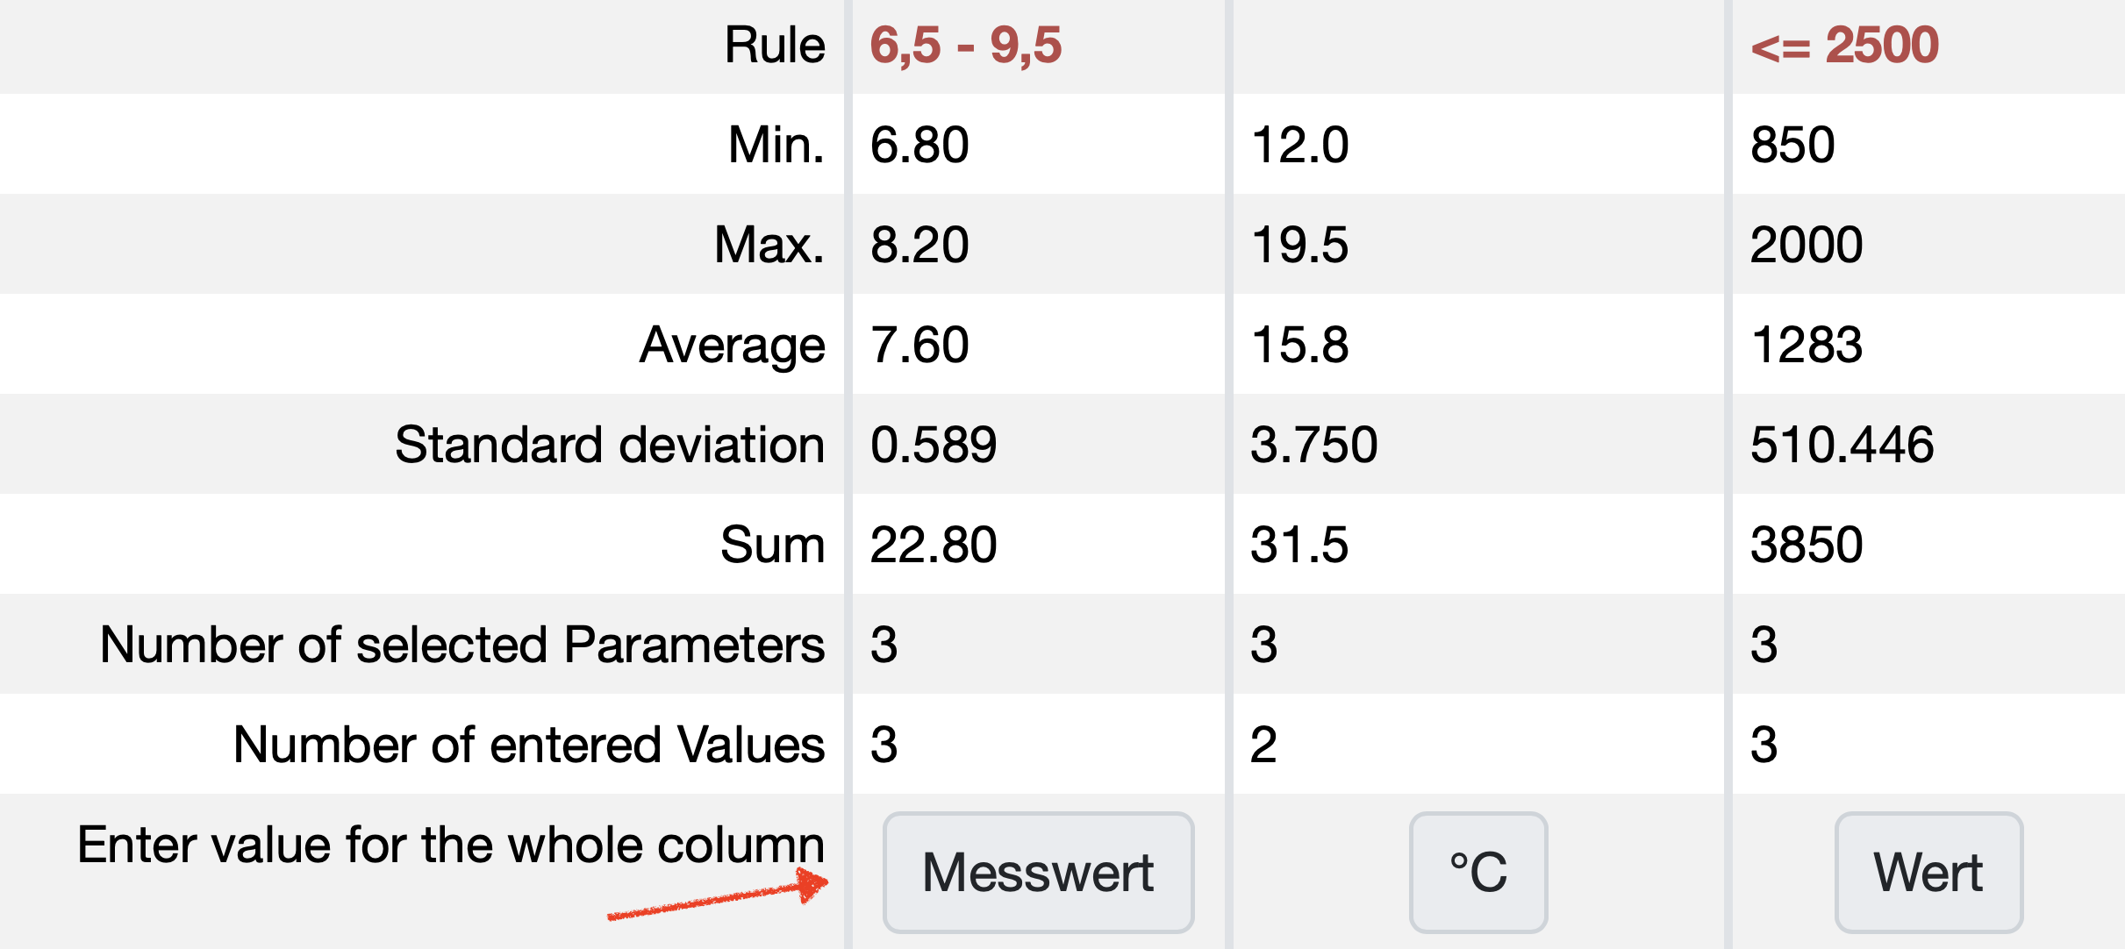Click the Sum value 3850 cell

(x=1806, y=545)
